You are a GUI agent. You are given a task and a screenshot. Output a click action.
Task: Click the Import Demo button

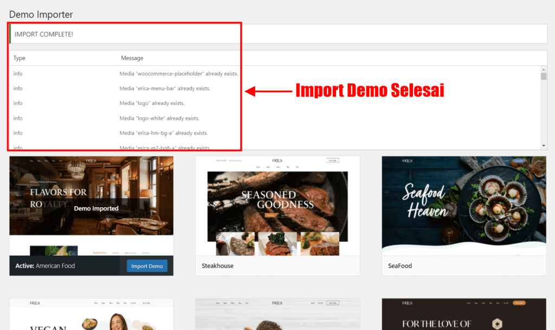pyautogui.click(x=147, y=266)
